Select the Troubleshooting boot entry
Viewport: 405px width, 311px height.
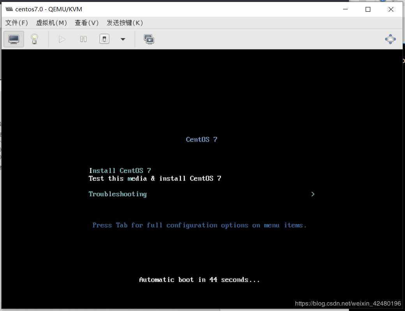[x=117, y=194]
